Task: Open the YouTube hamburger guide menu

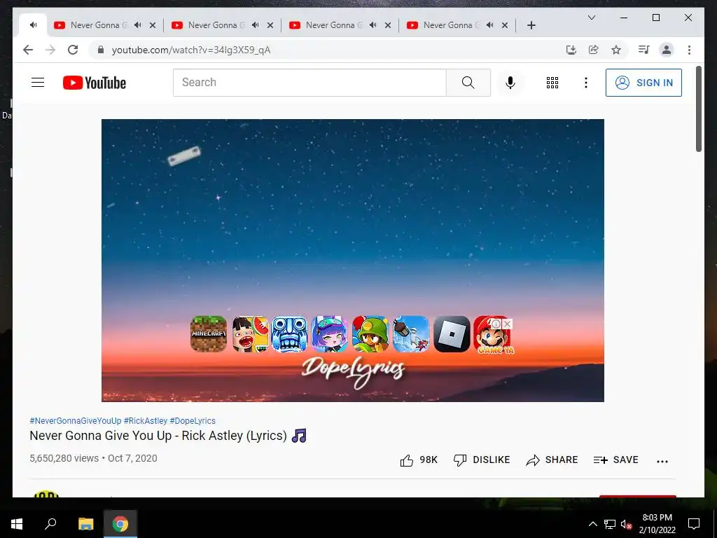Action: pos(38,83)
